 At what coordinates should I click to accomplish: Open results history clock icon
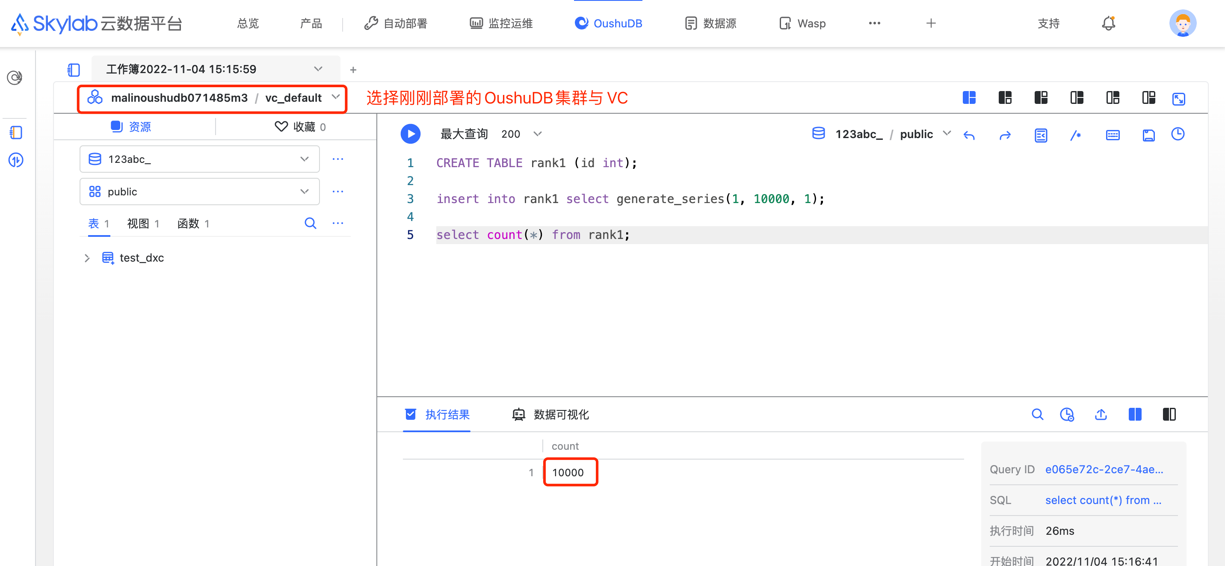(1067, 414)
